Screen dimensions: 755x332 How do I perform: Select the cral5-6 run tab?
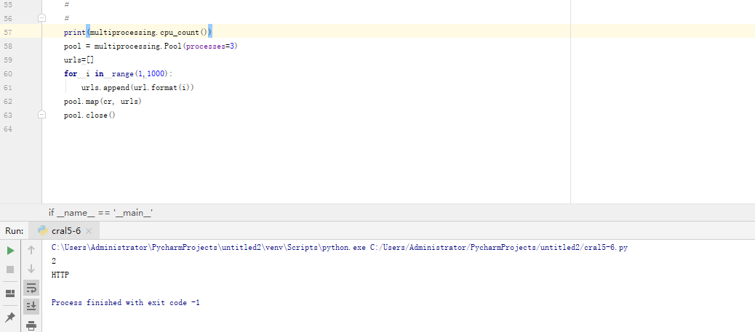(65, 231)
